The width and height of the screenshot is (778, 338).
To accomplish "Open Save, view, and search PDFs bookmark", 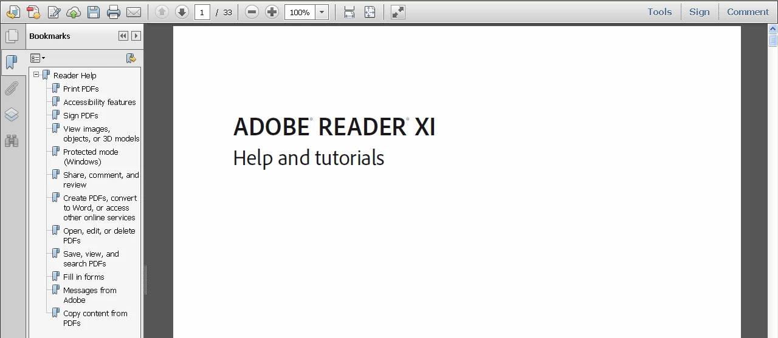I will click(x=91, y=259).
